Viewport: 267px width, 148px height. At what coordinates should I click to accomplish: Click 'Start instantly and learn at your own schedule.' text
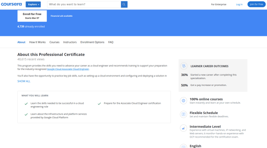click(x=215, y=103)
